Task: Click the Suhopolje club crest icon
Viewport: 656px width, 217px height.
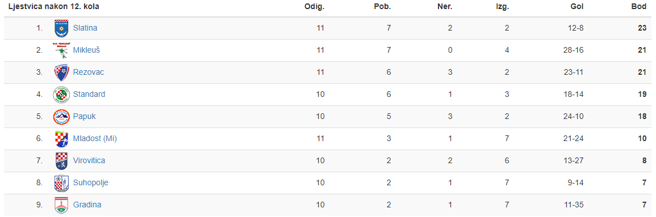Action: tap(61, 183)
